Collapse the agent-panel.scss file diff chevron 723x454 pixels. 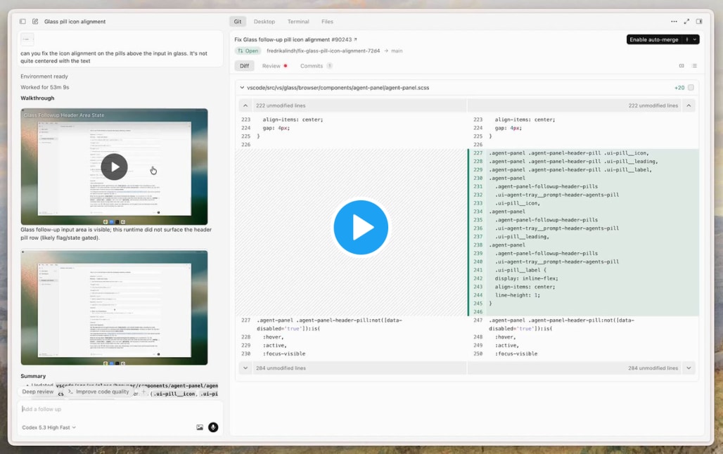pos(242,88)
